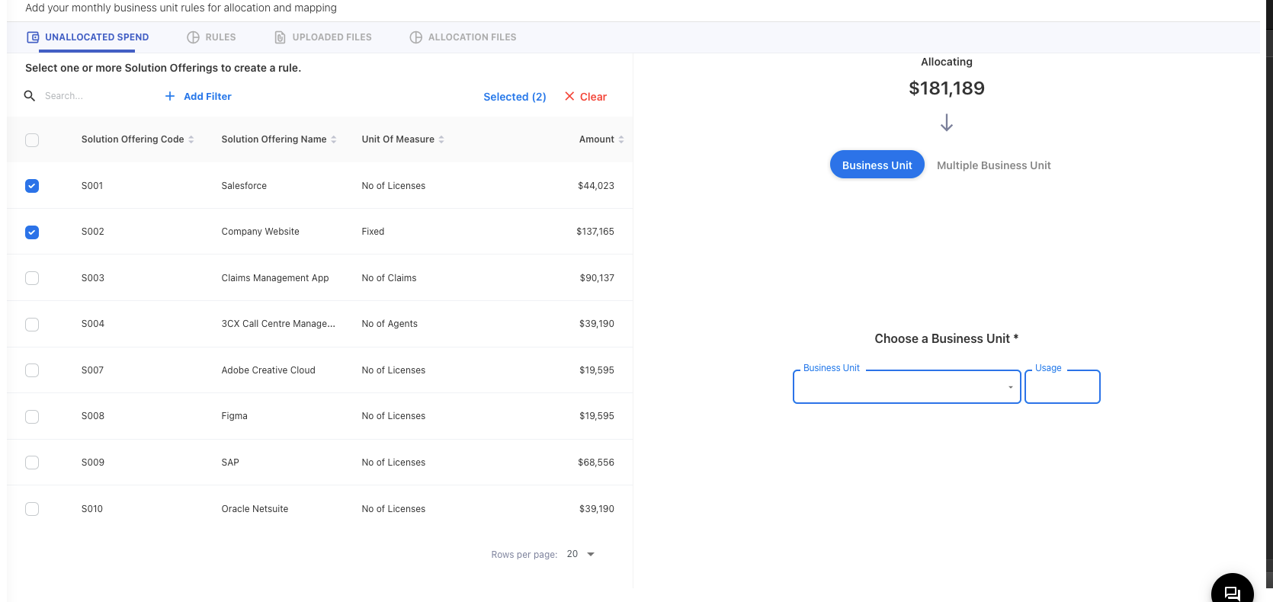Uncheck the S001 Salesforce checkbox
The width and height of the screenshot is (1273, 602).
pyautogui.click(x=32, y=186)
